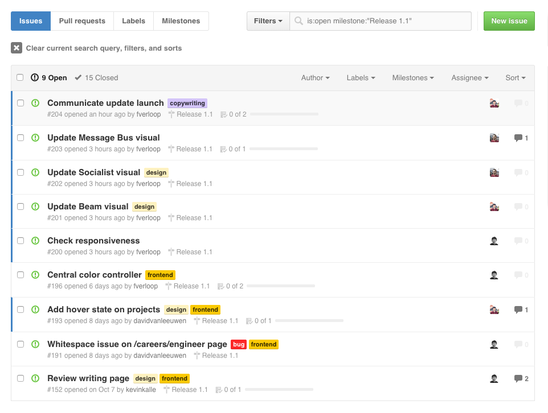Click assignee avatar on Communicate update launch issue
The image size is (548, 413).
(x=494, y=103)
